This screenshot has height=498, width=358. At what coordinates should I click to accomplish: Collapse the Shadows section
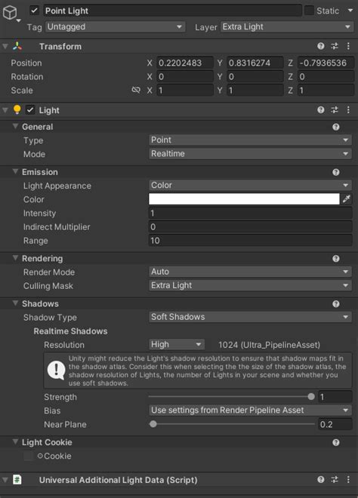click(15, 303)
